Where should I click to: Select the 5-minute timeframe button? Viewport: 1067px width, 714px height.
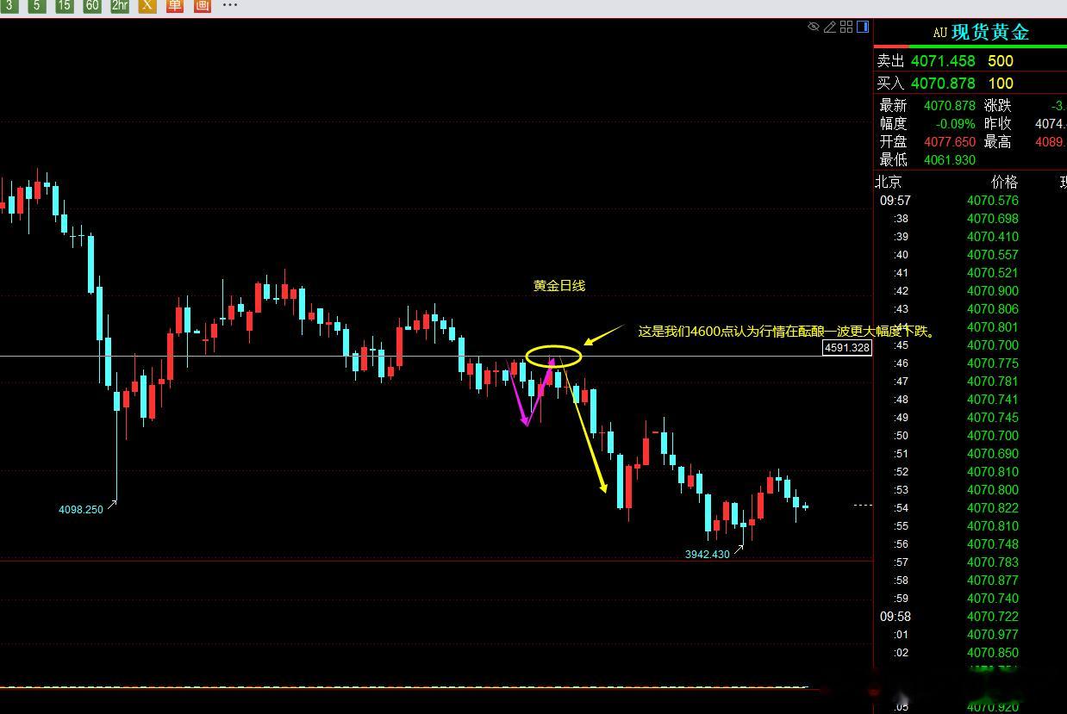(x=36, y=5)
